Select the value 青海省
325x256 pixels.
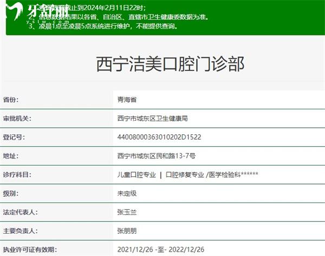click(127, 100)
